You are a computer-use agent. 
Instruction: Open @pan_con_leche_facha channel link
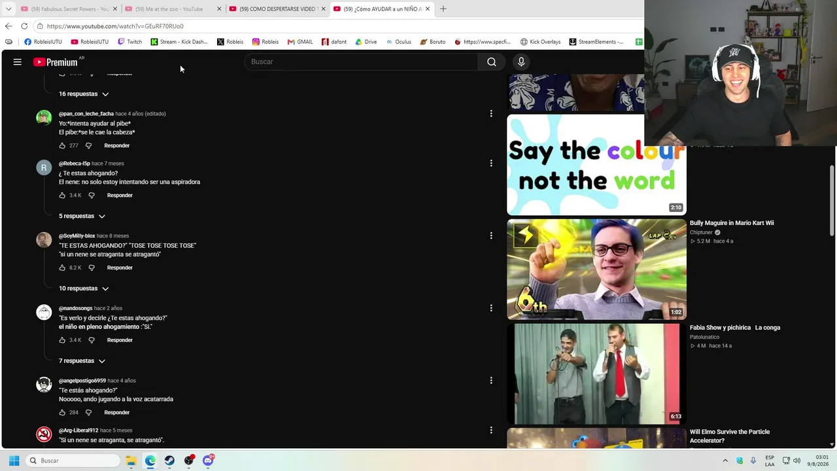(86, 114)
